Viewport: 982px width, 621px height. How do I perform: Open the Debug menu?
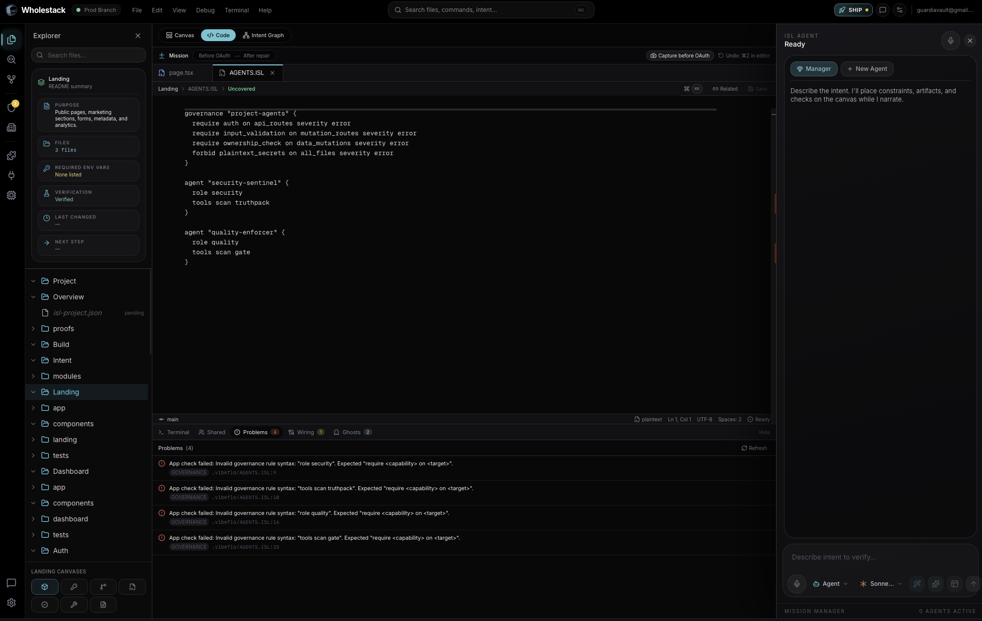(205, 10)
